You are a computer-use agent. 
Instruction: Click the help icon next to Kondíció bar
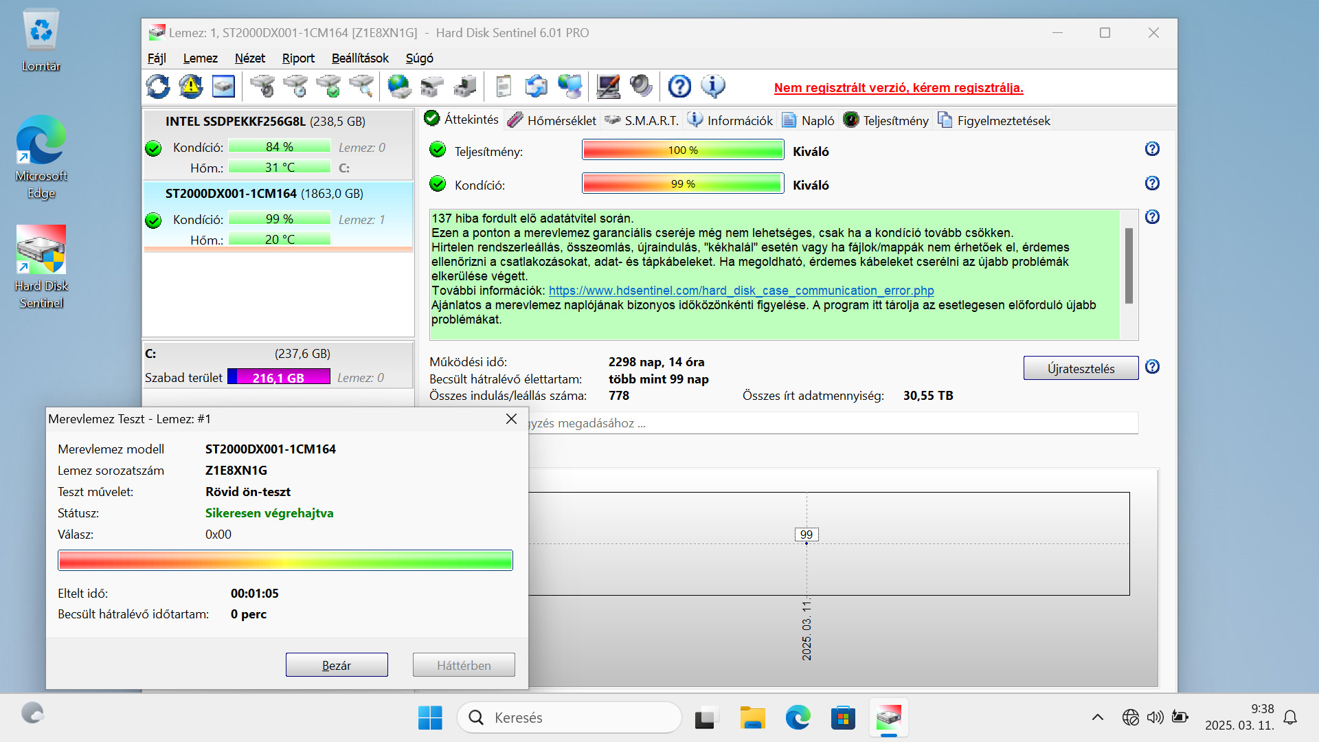(x=1152, y=183)
